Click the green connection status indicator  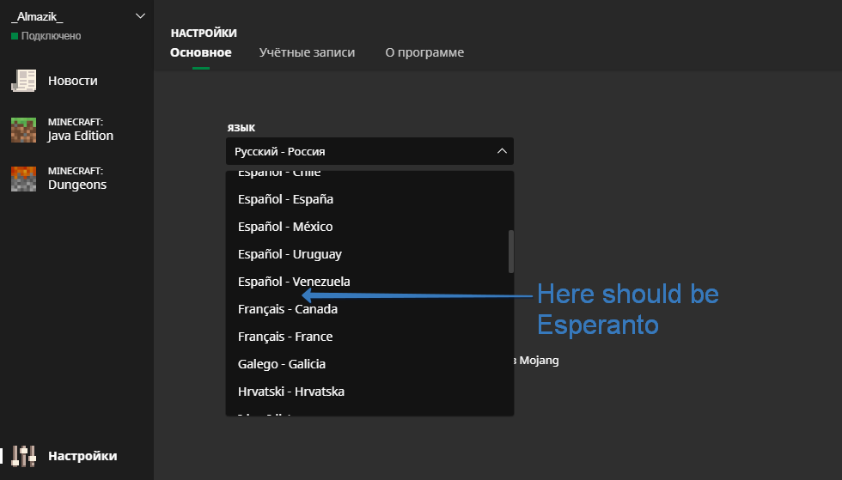click(15, 36)
